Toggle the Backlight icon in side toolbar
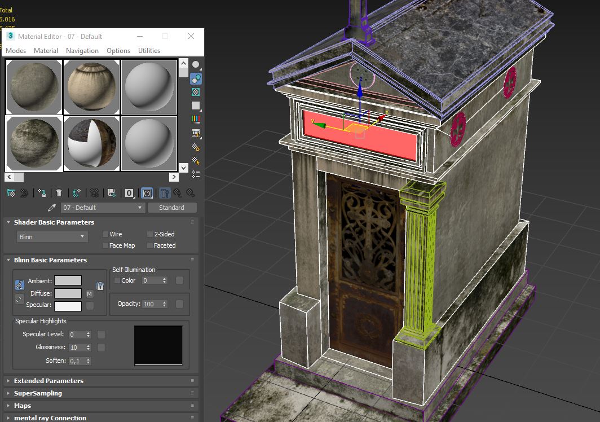This screenshot has height=422, width=600. click(x=196, y=78)
